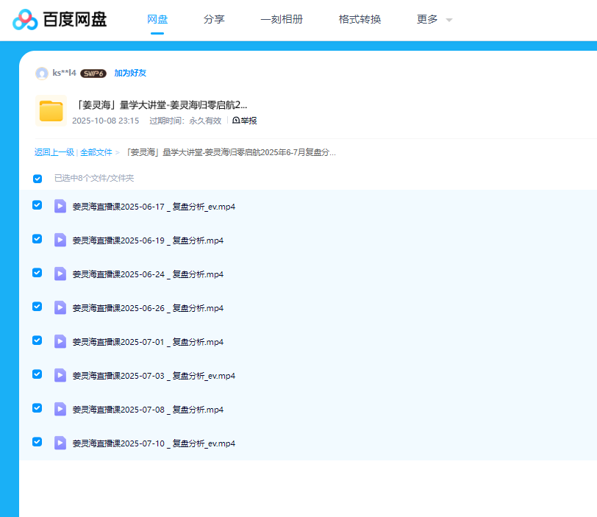Click 返回上一级 breadcrumb link

(x=54, y=152)
